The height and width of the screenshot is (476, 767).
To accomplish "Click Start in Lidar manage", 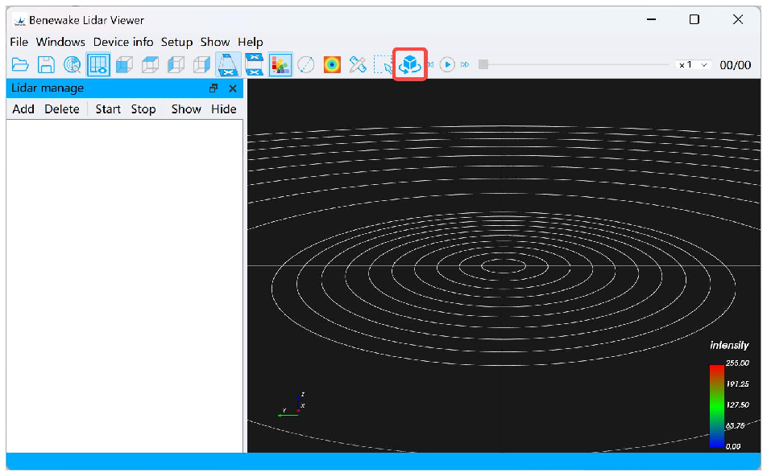I will pos(108,109).
